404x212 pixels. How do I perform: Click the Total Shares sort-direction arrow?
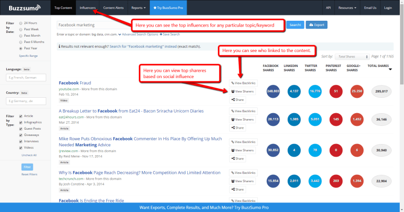390,69
